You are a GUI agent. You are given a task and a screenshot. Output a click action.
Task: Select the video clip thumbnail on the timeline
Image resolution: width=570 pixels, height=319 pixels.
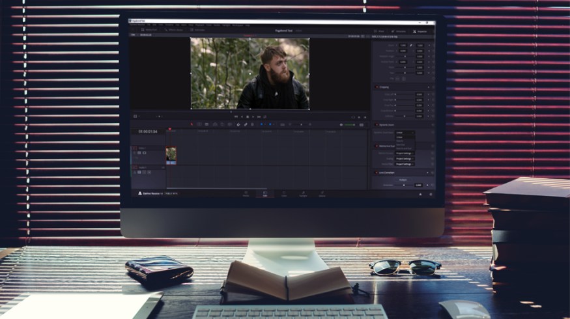(x=171, y=154)
